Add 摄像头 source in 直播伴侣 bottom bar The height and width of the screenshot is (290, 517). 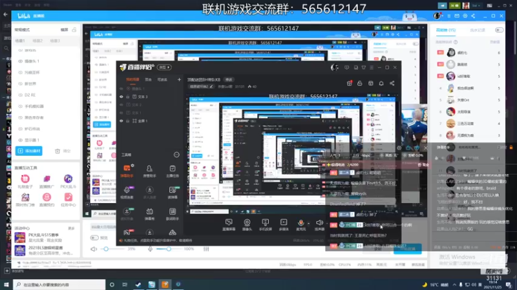tap(247, 225)
